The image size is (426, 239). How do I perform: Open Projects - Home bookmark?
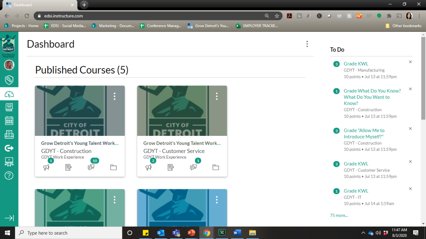(22, 26)
